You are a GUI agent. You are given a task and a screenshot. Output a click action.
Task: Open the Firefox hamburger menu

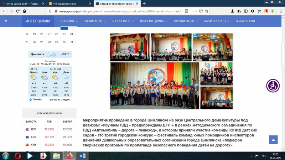(x=281, y=11)
